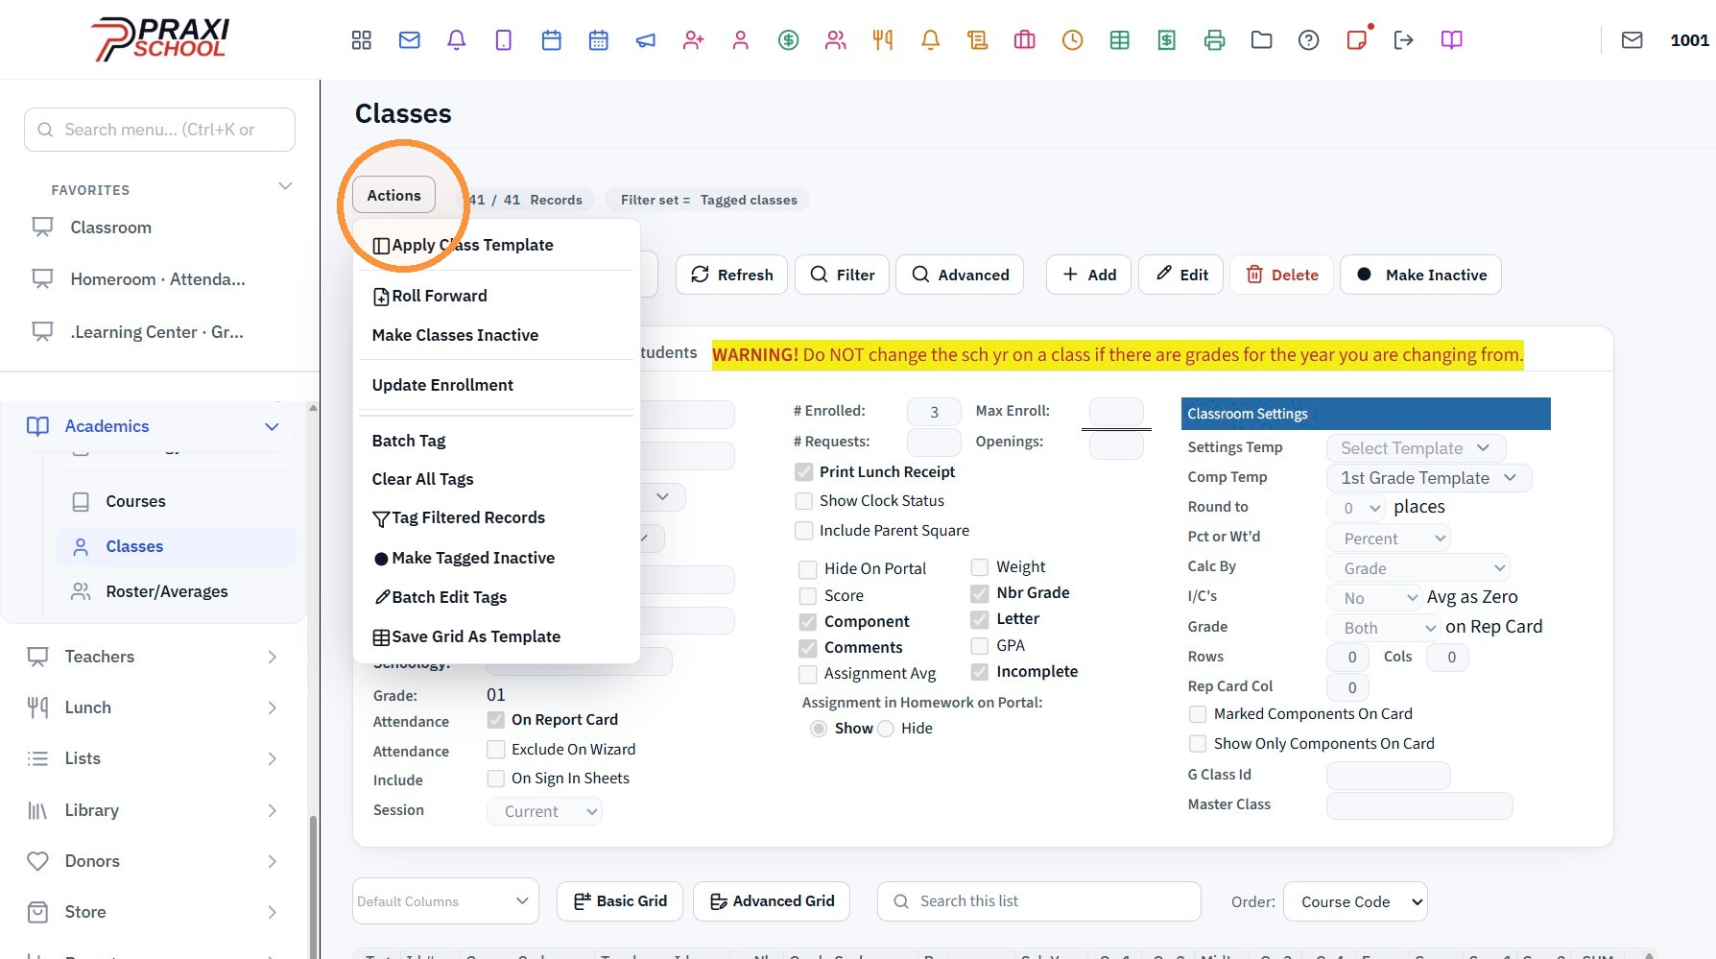Toggle Exclude On Wizard checkbox
Image resolution: width=1716 pixels, height=959 pixels.
coord(496,750)
